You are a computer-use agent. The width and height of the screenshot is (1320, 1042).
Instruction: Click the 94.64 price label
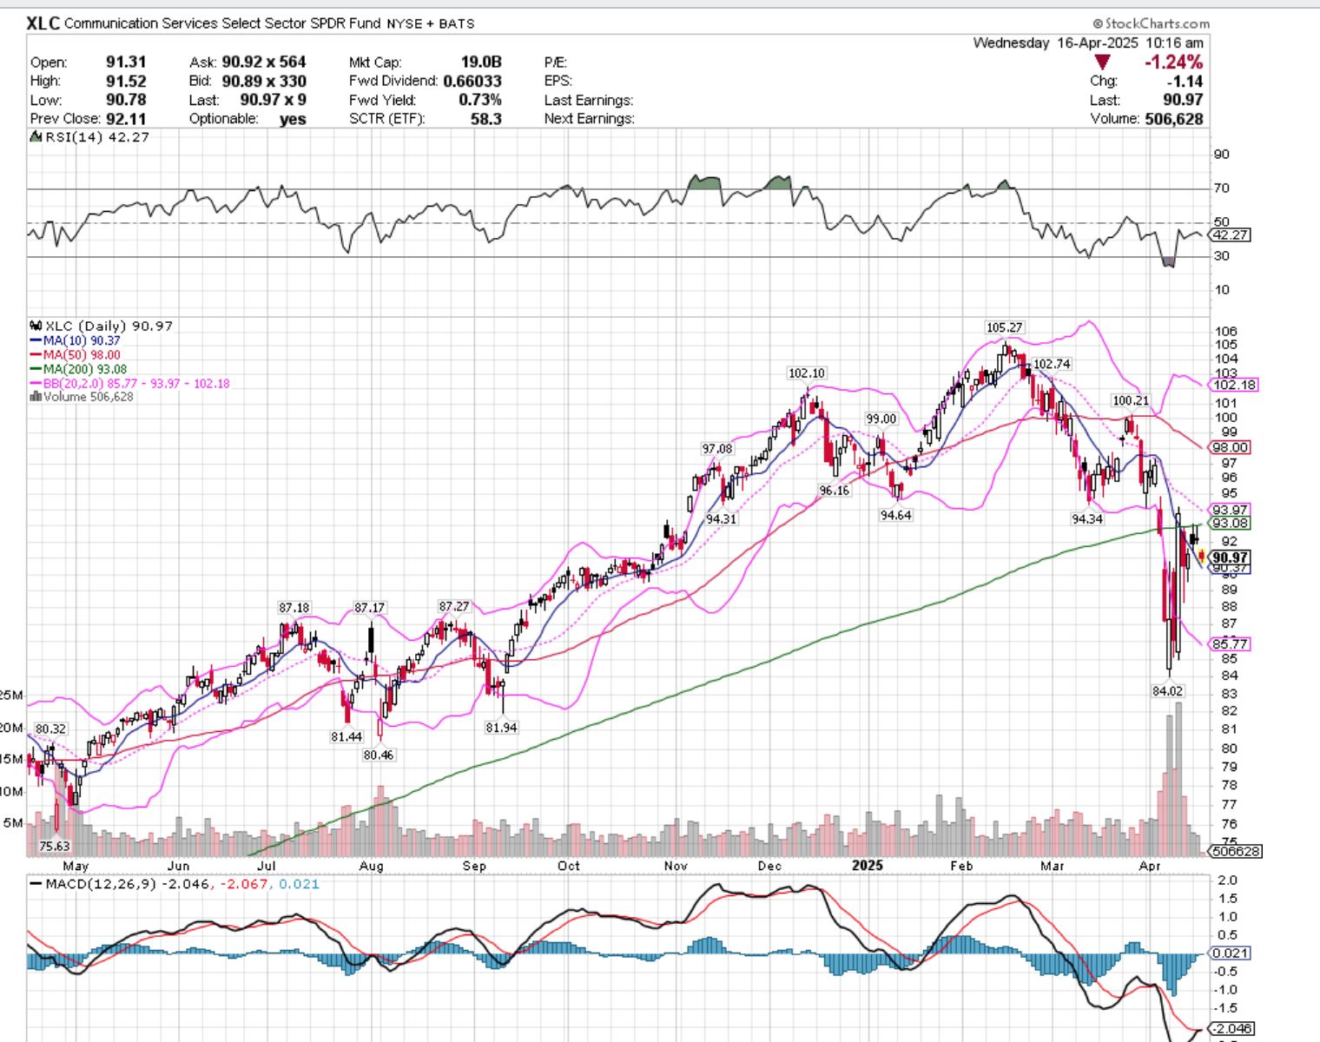tap(896, 516)
